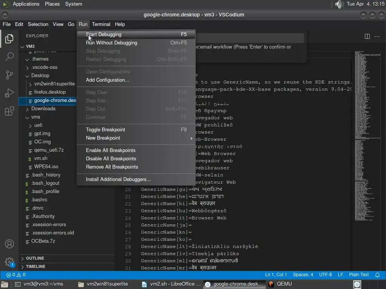Screen dimensions: 386x289
Task: Open the Help menu
Action: click(x=120, y=24)
